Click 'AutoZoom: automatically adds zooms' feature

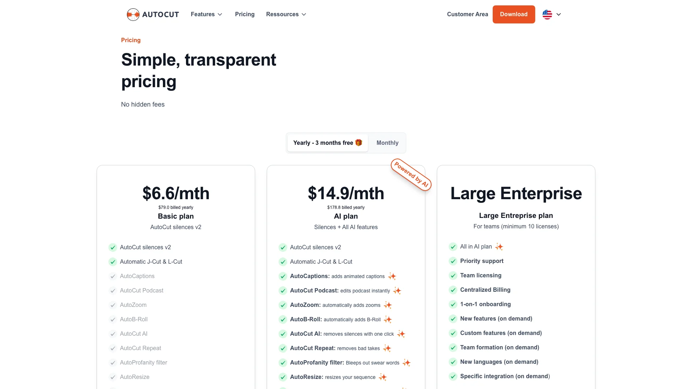[x=335, y=305]
